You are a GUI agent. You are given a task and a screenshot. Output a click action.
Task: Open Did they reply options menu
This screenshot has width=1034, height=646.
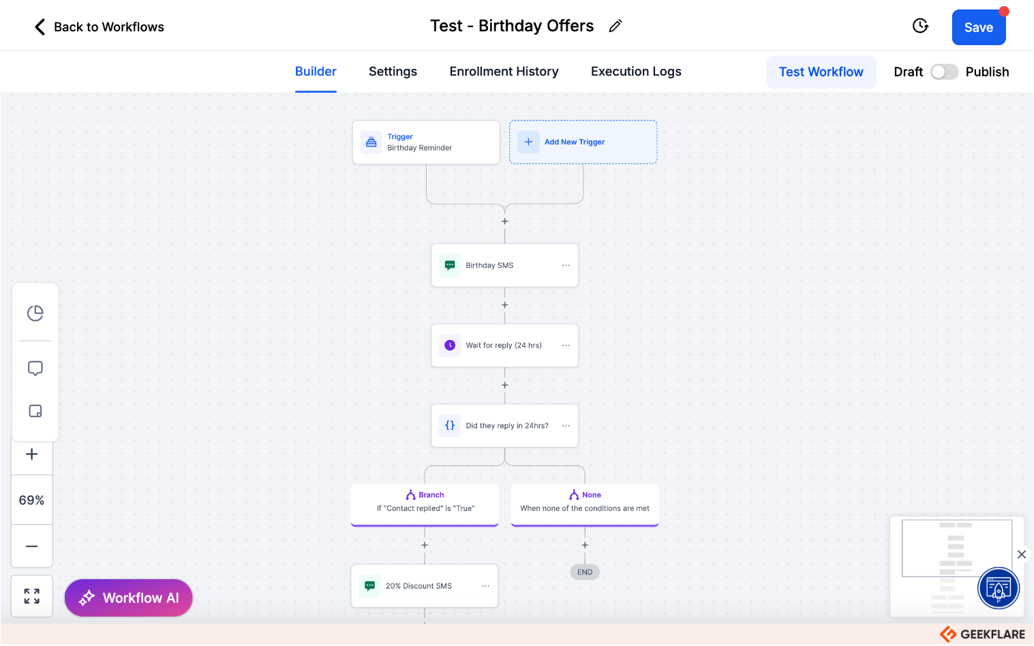coord(565,425)
